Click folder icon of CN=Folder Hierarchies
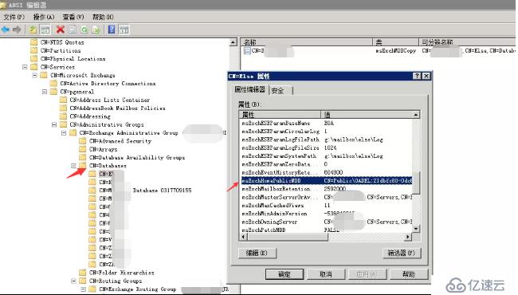Viewport: 518px width, 295px height. (x=83, y=273)
